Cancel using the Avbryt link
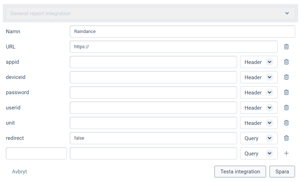Viewport: 301px width, 182px height. coord(20,172)
